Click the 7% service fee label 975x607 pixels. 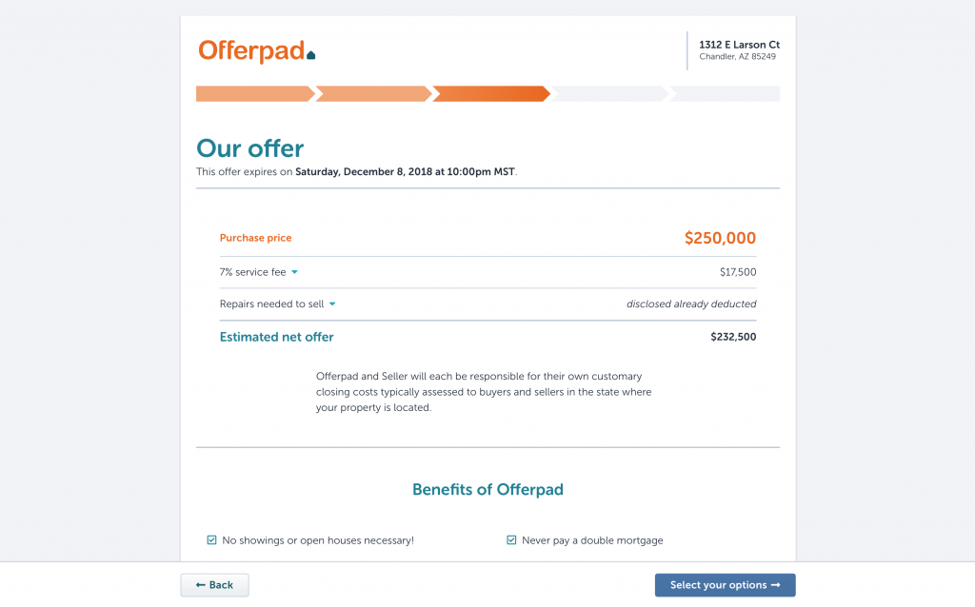[x=252, y=272]
